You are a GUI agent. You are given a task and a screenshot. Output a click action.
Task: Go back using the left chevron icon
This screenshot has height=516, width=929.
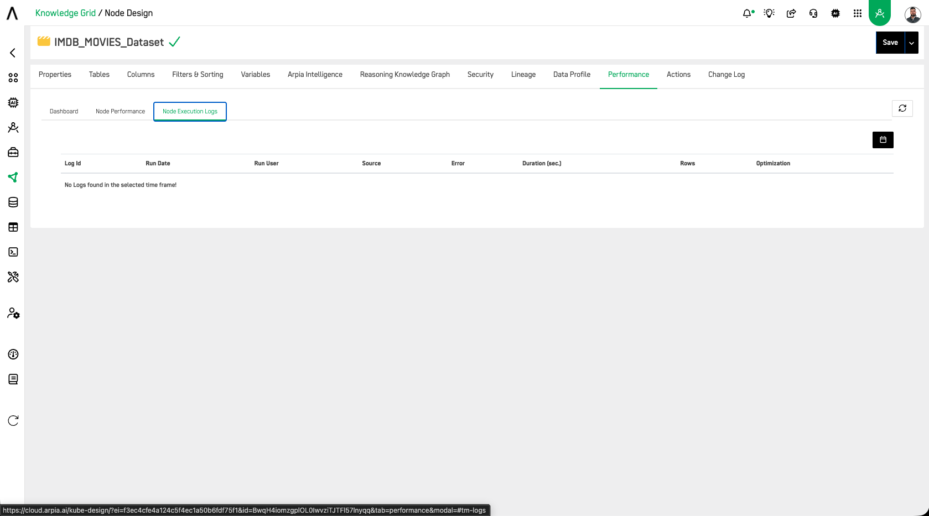coord(13,53)
